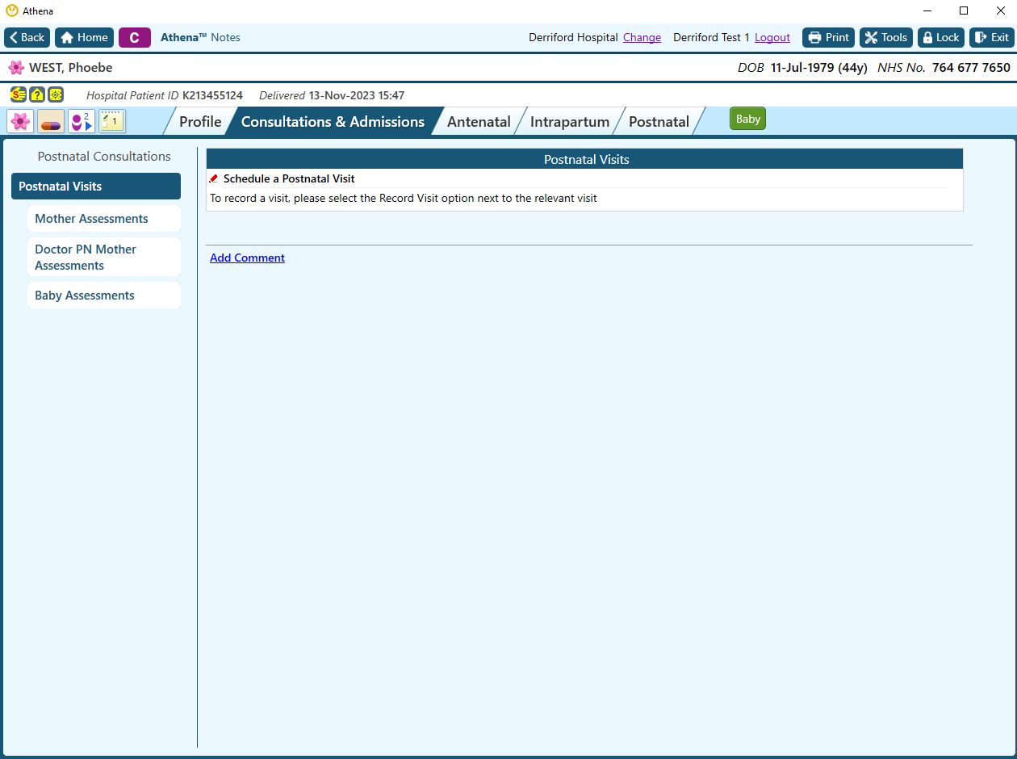This screenshot has height=759, width=1017.
Task: Select Consultations & Admissions tab
Action: tap(333, 121)
